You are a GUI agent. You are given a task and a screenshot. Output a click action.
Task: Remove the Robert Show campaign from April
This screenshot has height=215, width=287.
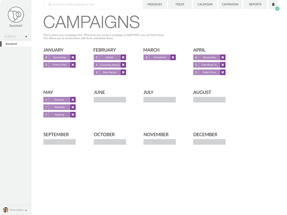coord(222,72)
